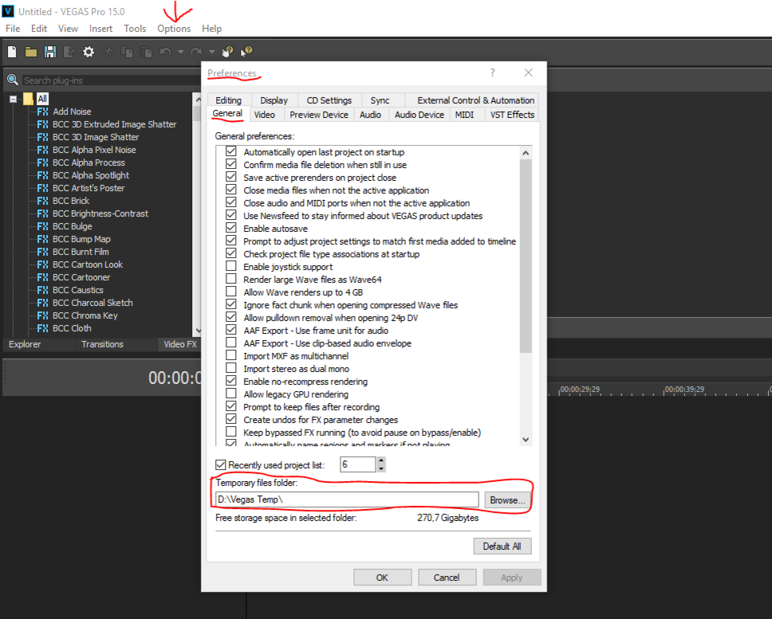Viewport: 772px width, 619px height.
Task: Switch to the Editing tab
Action: tap(228, 100)
